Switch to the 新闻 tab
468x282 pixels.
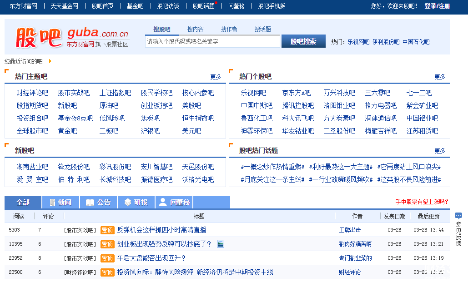60,203
